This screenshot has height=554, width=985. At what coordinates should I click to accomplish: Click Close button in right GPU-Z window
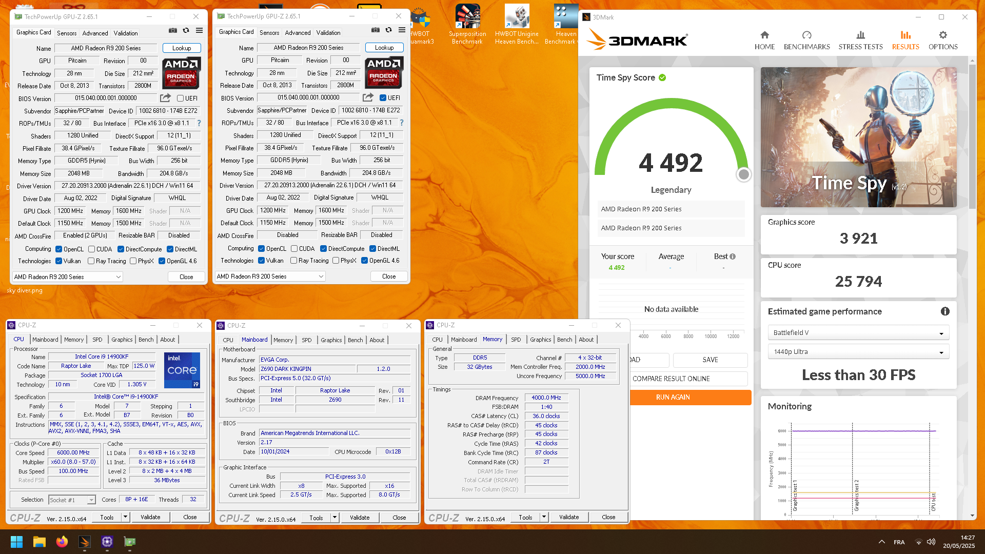point(389,276)
